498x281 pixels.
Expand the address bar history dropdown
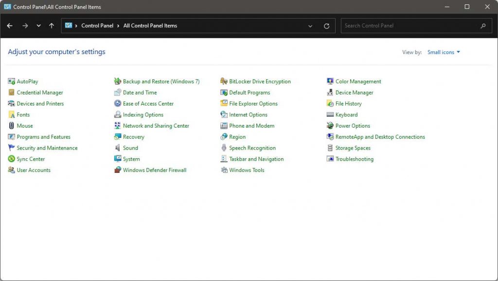[x=310, y=26]
